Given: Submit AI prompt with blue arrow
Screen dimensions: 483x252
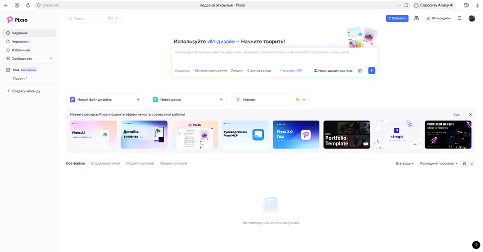Looking at the screenshot, I should click(371, 70).
